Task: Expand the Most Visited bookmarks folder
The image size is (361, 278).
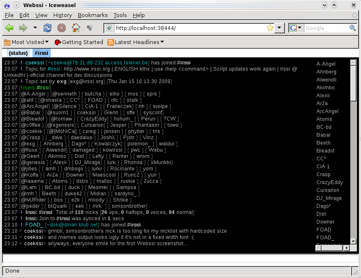Action: 27,42
